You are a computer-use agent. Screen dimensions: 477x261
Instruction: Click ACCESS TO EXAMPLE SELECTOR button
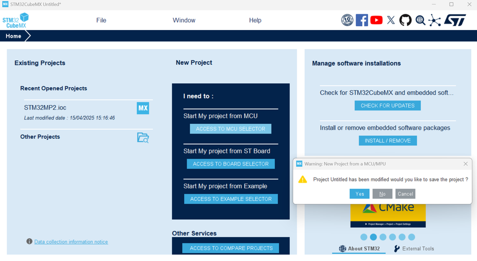(231, 199)
